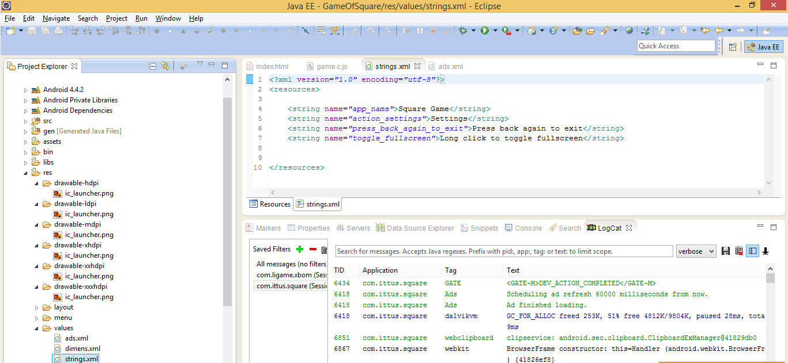This screenshot has height=363, width=788.
Task: Select the Java EE perspective button
Action: tap(763, 47)
